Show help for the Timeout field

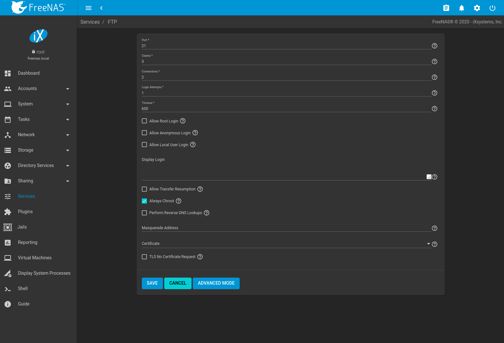coord(434,109)
